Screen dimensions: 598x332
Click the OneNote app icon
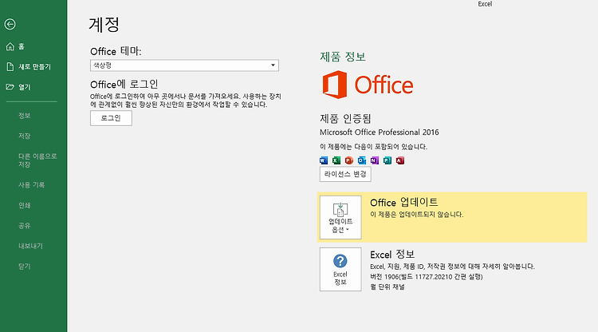click(375, 160)
